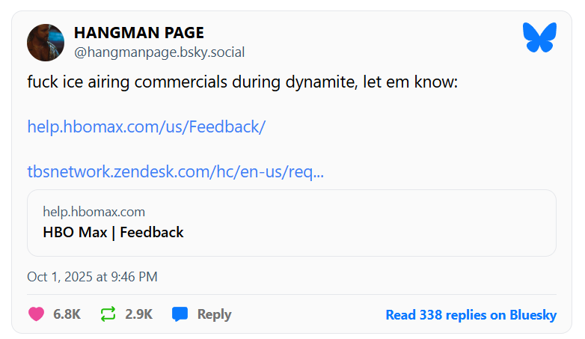Image resolution: width=585 pixels, height=339 pixels.
Task: Open HANGMAN PAGE's profile avatar
Action: pos(46,43)
